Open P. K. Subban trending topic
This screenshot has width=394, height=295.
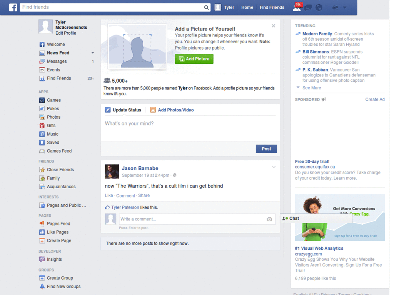315,70
